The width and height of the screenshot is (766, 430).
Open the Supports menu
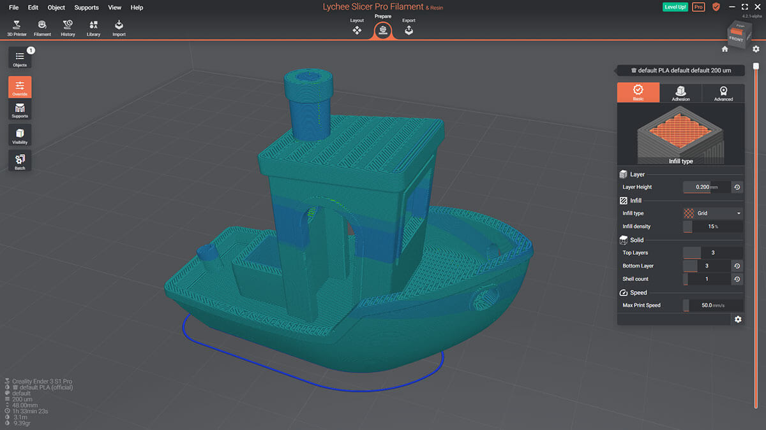click(x=86, y=8)
